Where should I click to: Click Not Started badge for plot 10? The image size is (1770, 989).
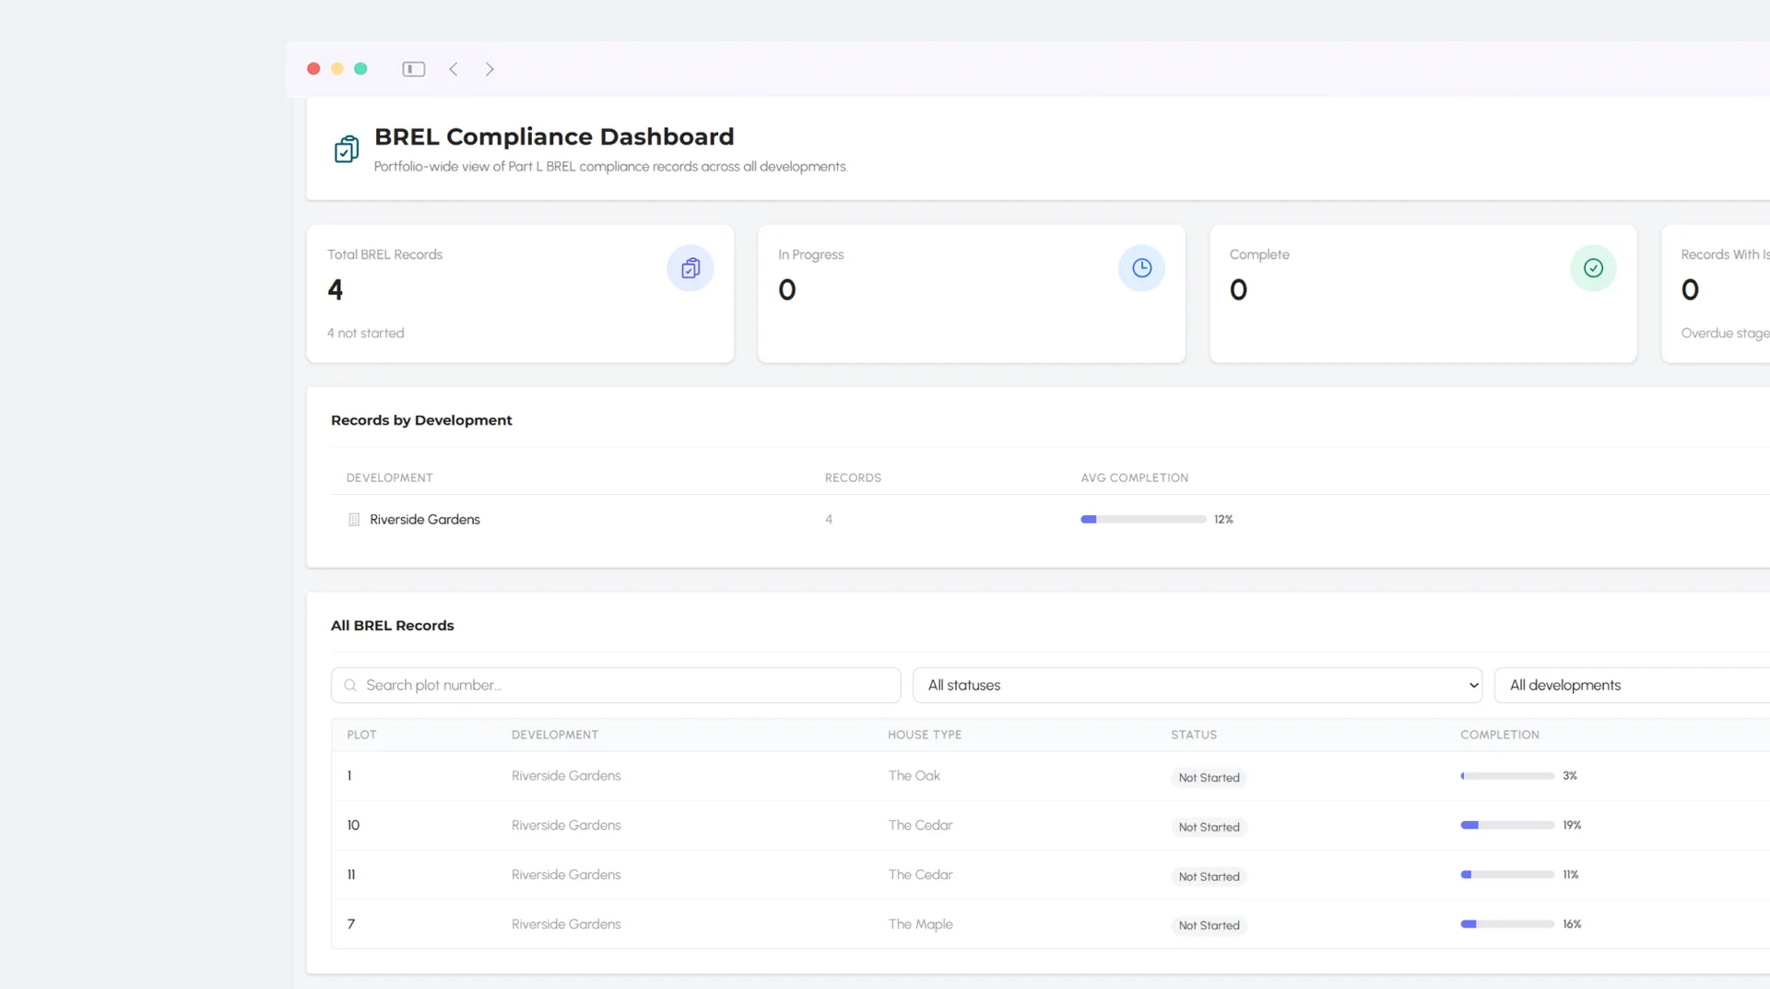click(1209, 828)
